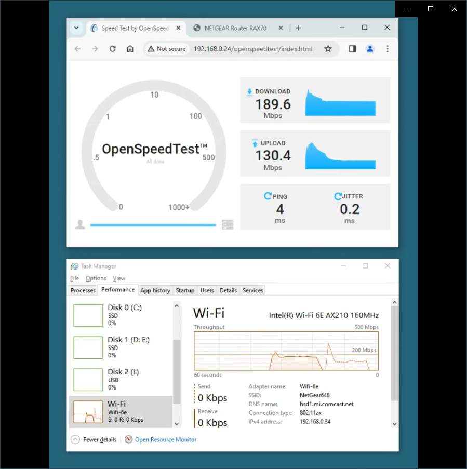Open the Chrome three-dot menu
This screenshot has width=467, height=469.
388,49
